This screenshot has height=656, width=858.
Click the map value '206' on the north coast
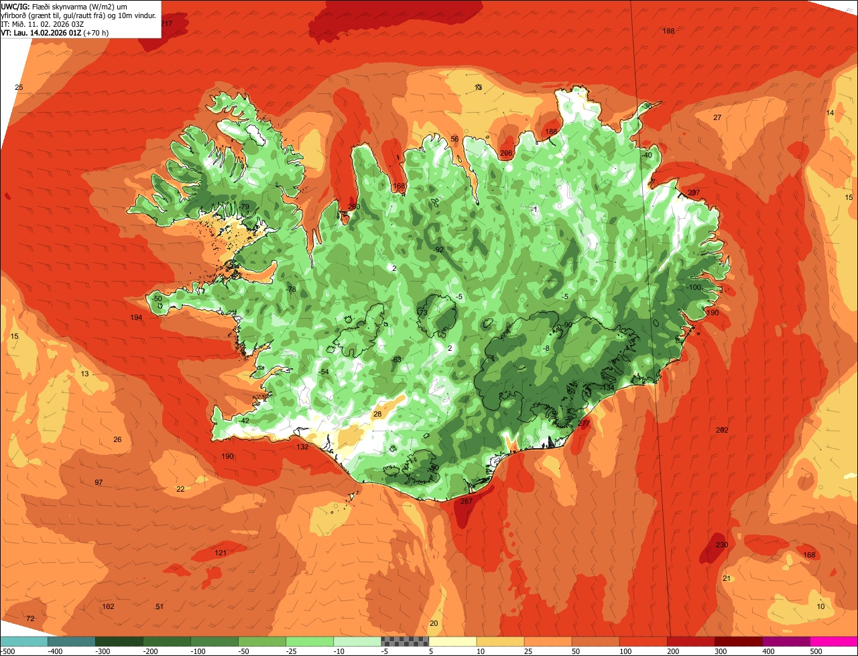506,153
